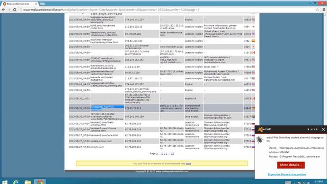Reload the Malware Domain List page
The image size is (327, 184).
[x=14, y=10]
